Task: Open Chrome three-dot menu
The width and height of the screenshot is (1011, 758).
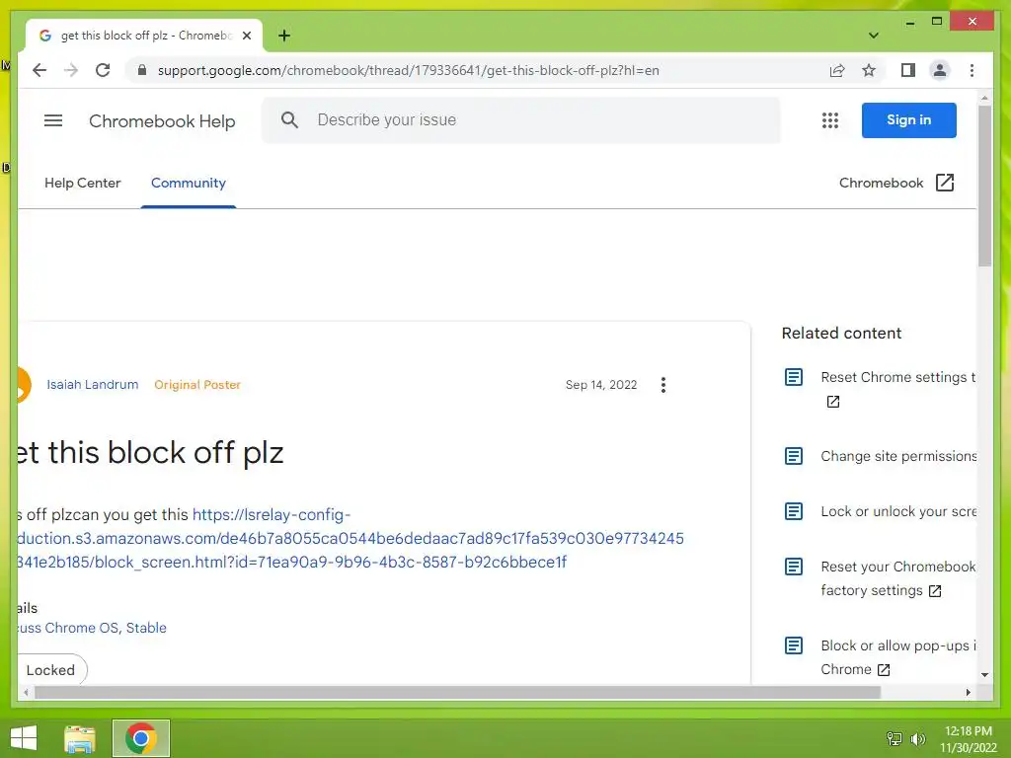Action: (972, 70)
